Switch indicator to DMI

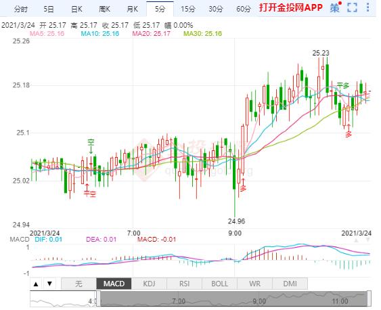(x=290, y=284)
